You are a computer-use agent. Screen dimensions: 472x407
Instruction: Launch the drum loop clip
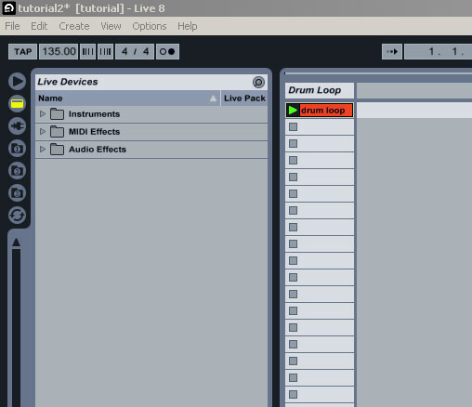293,110
